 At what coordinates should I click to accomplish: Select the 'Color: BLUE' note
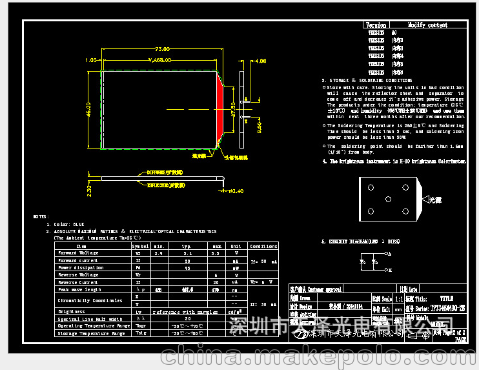tap(69, 225)
